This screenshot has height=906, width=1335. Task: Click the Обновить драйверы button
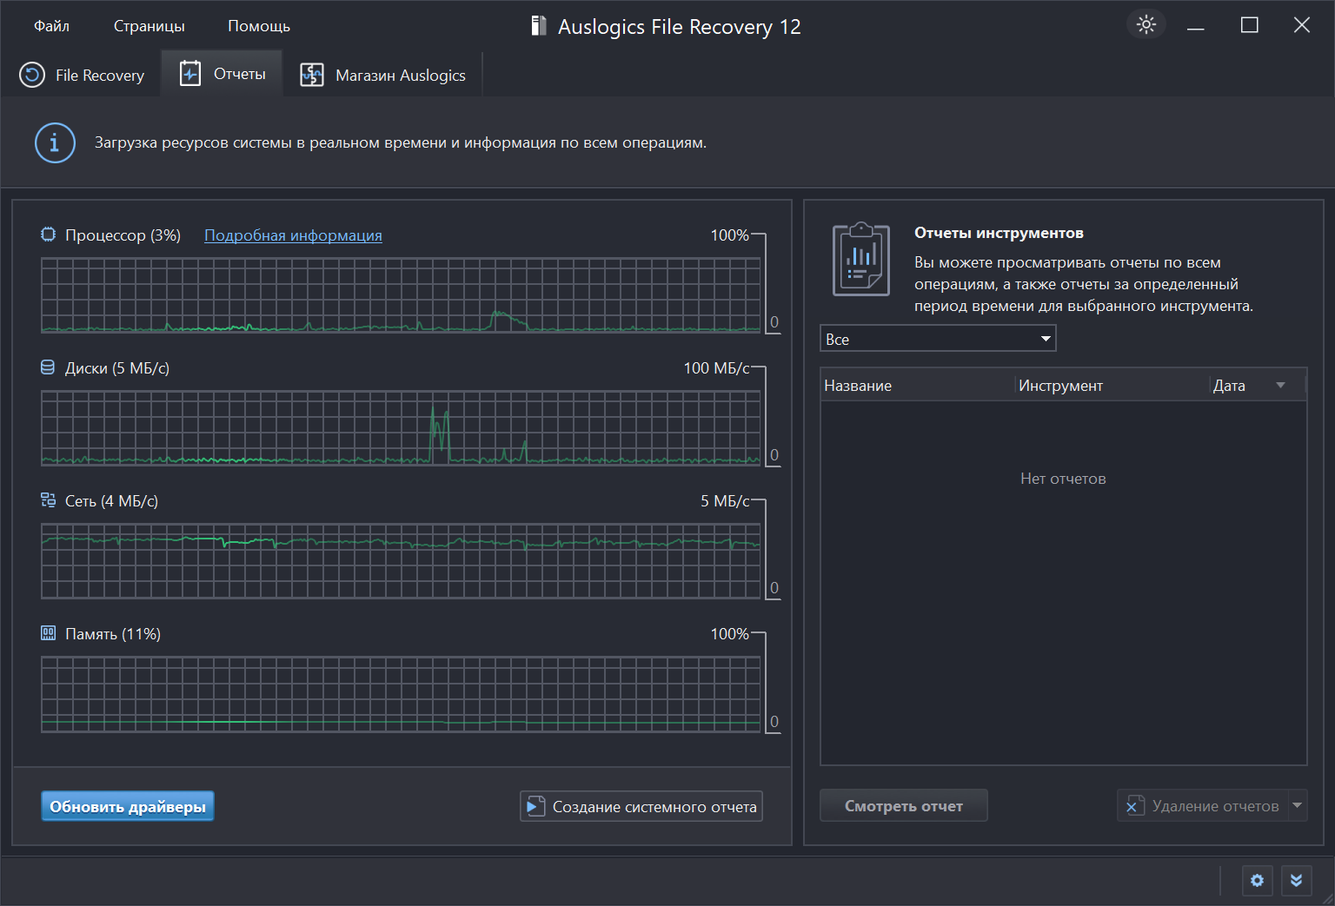(x=128, y=806)
